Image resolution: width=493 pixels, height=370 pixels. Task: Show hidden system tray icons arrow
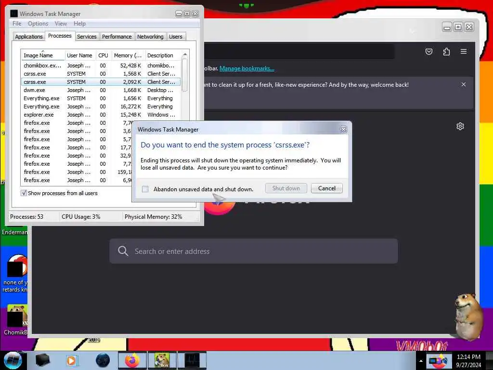click(x=421, y=361)
